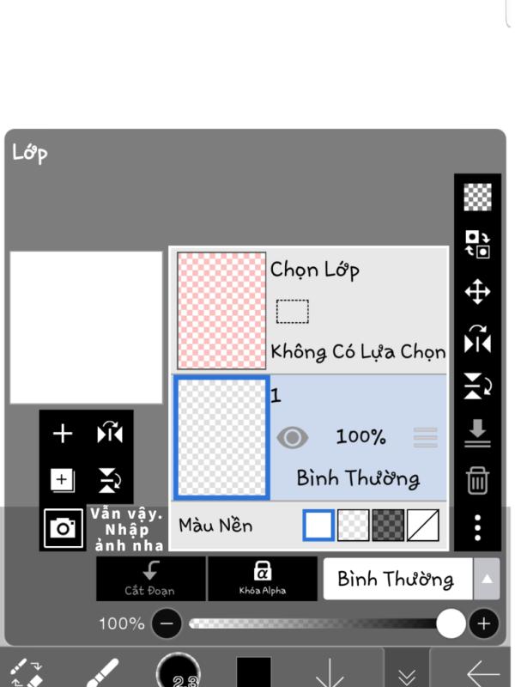Add a new layer with plus icon
The width and height of the screenshot is (515, 687).
pos(63,434)
